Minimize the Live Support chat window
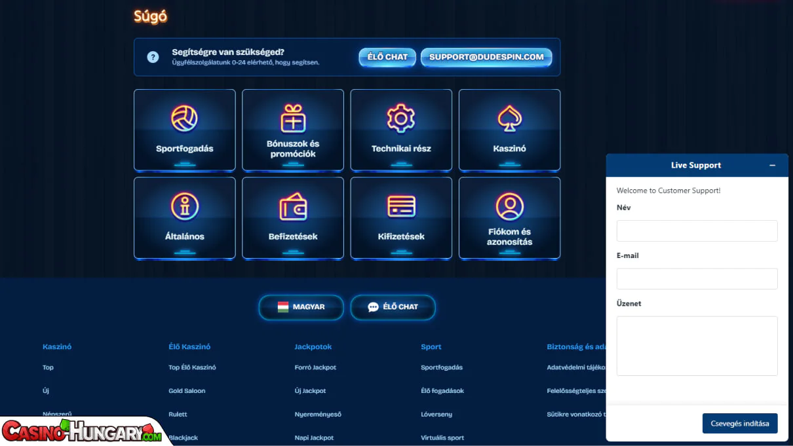Screen dimensions: 793x446 tap(773, 166)
